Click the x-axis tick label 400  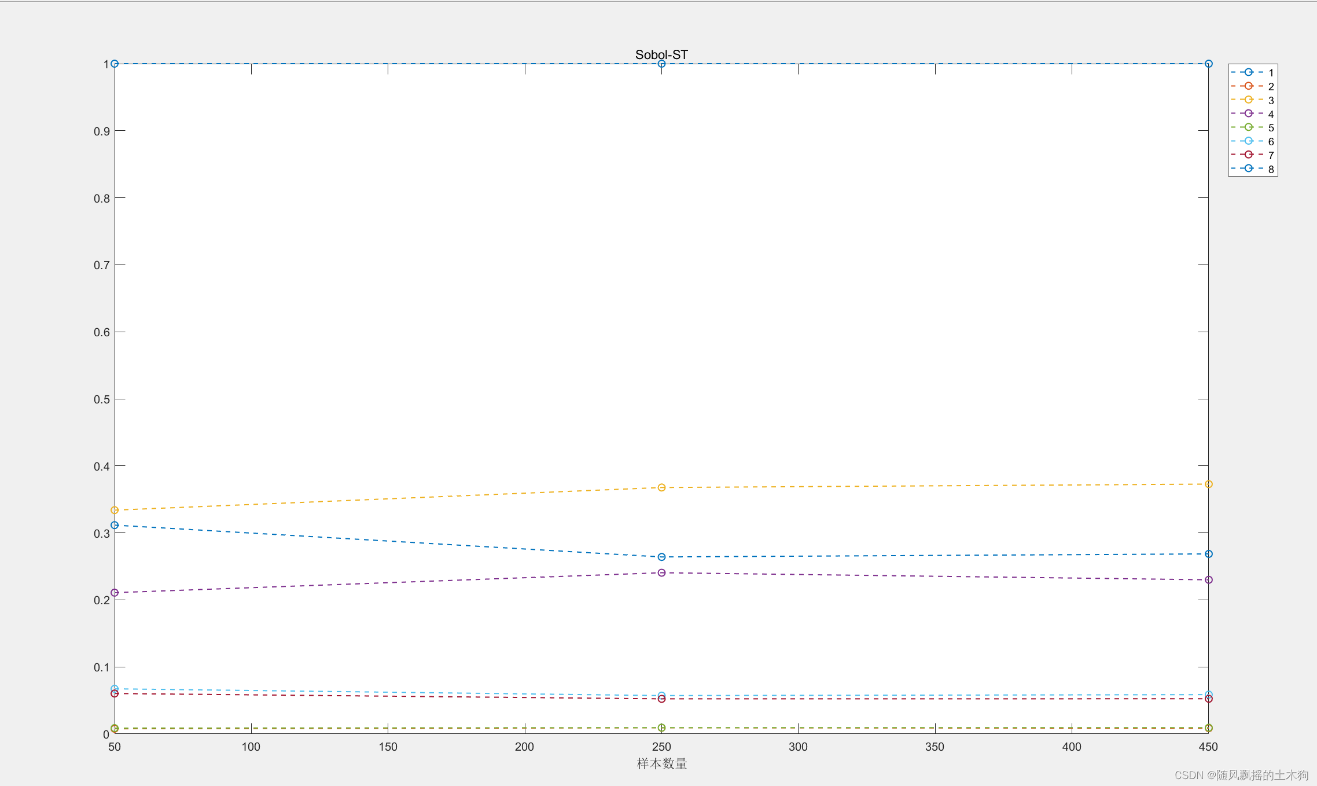pyautogui.click(x=1072, y=747)
